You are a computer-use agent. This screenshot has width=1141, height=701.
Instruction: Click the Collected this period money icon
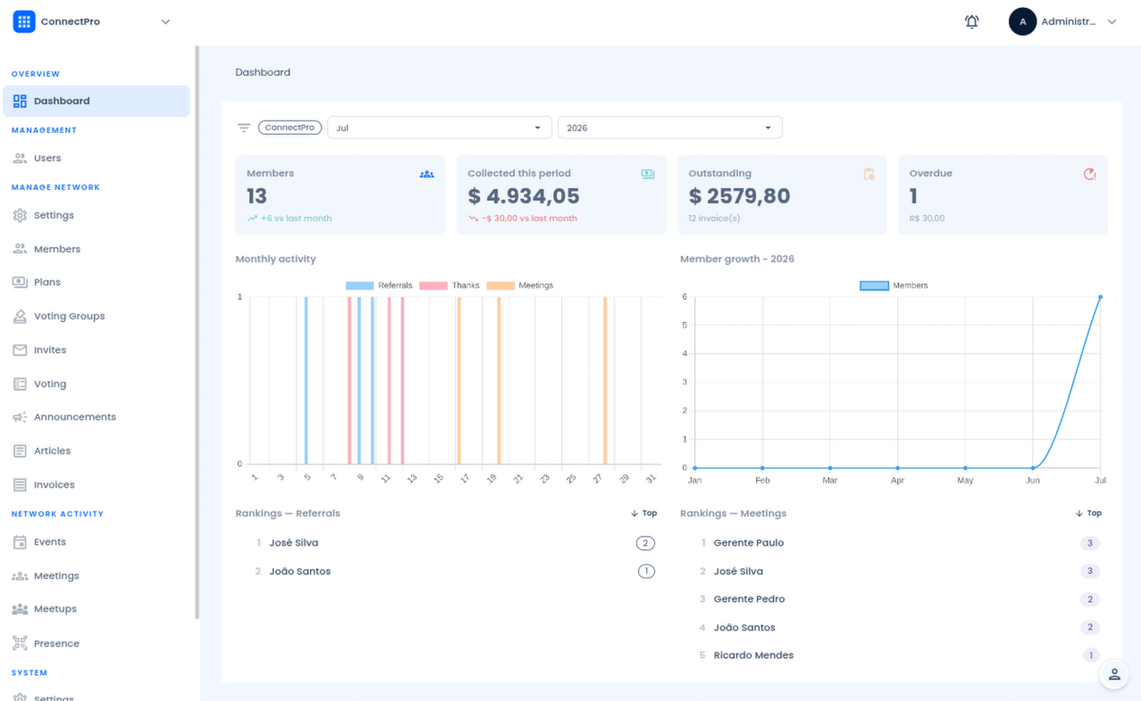(648, 174)
